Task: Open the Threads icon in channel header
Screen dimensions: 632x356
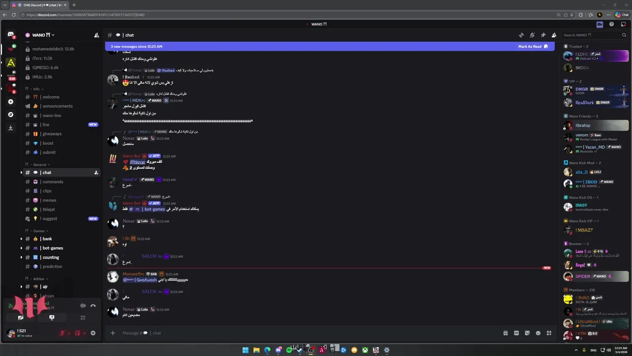Action: pos(521,35)
